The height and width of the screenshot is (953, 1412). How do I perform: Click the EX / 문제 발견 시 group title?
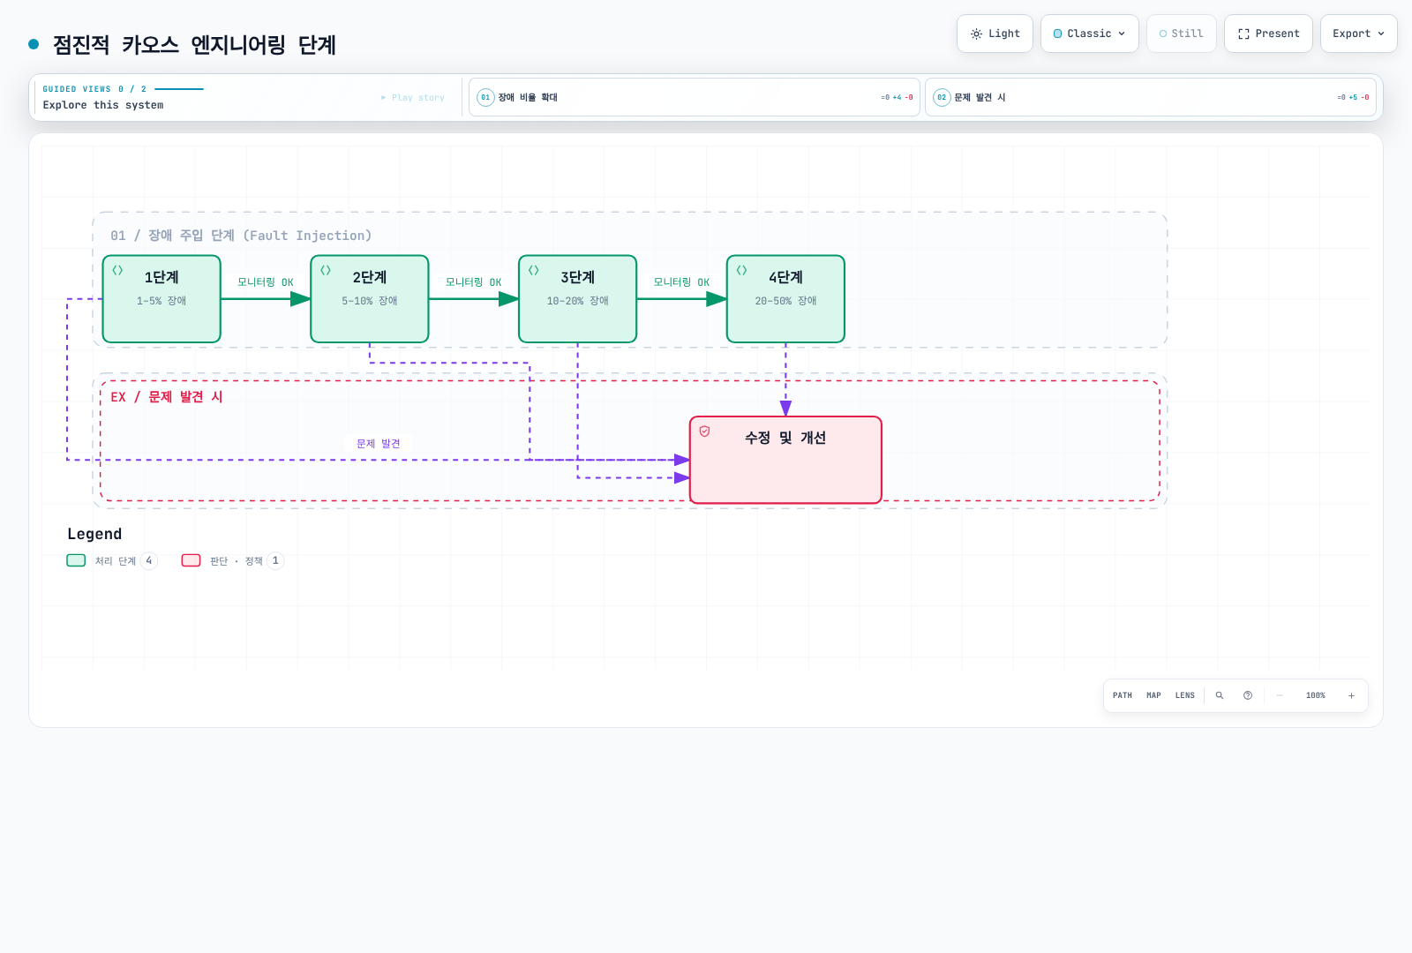167,397
